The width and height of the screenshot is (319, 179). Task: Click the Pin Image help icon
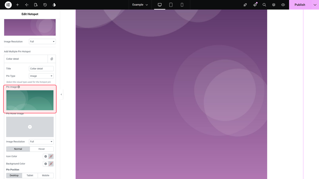click(x=19, y=87)
